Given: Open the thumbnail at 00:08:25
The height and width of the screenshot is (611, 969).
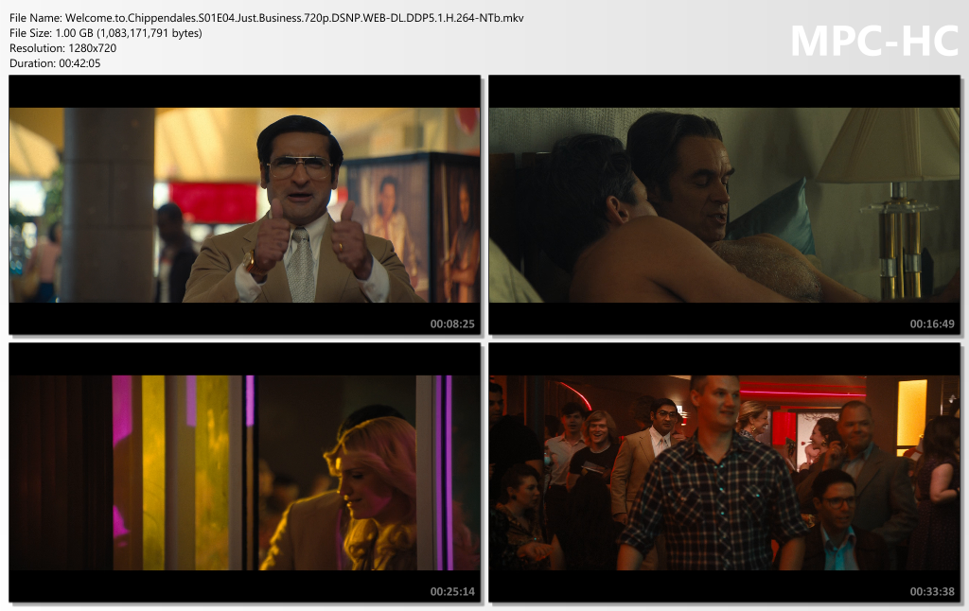Looking at the screenshot, I should click(x=245, y=205).
